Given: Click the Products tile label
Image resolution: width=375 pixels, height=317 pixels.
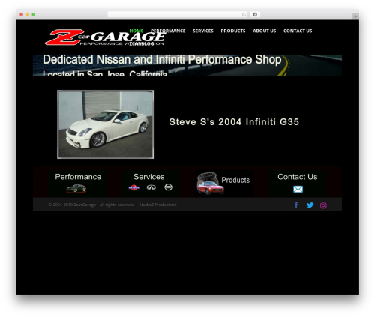Looking at the screenshot, I should 235,180.
